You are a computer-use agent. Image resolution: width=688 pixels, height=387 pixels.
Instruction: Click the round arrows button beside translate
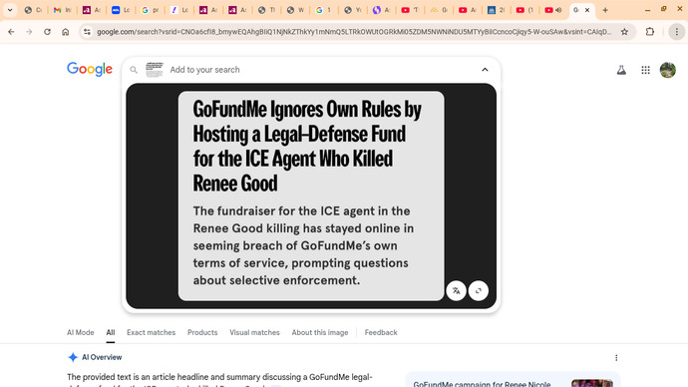coord(479,290)
